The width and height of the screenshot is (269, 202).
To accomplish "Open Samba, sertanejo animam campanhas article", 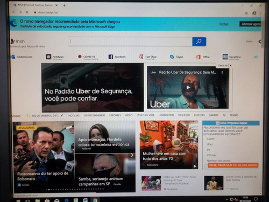I will coord(101,181).
